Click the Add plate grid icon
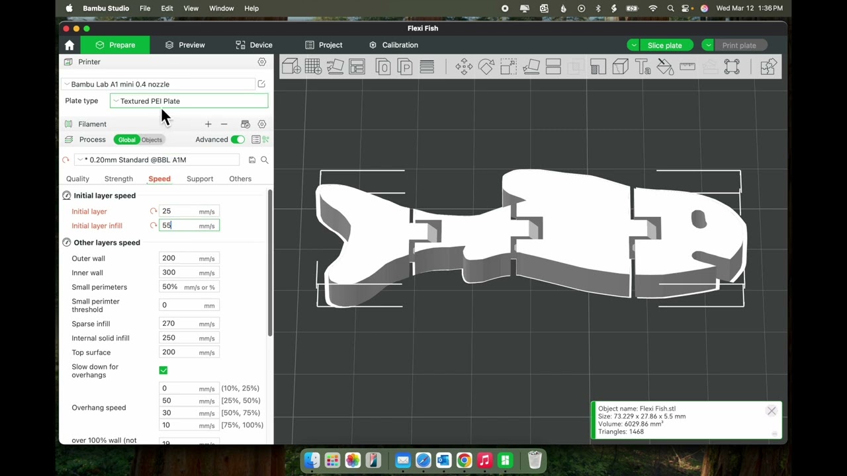This screenshot has width=847, height=476. click(313, 66)
